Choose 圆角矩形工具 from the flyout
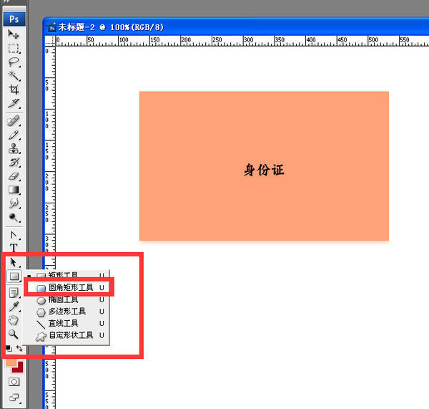The width and height of the screenshot is (429, 409). (x=69, y=287)
